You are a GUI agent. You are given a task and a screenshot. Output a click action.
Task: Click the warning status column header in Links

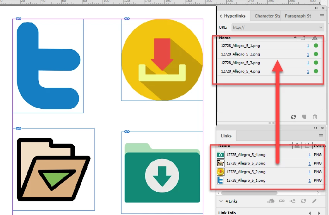[297, 145]
